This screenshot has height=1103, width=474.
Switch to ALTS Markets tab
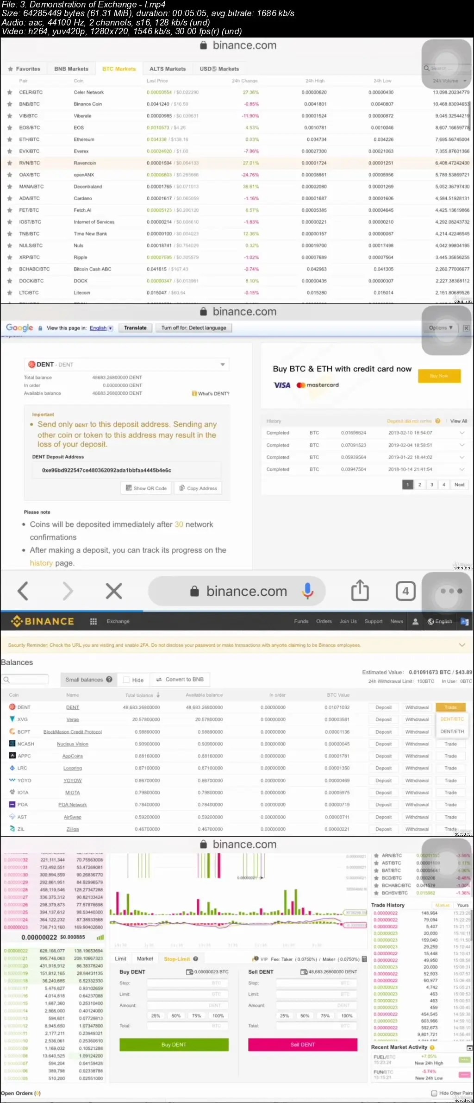pyautogui.click(x=168, y=69)
